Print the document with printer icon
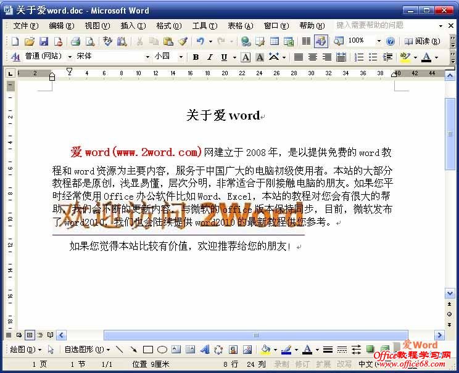The image size is (459, 373). coord(75,41)
